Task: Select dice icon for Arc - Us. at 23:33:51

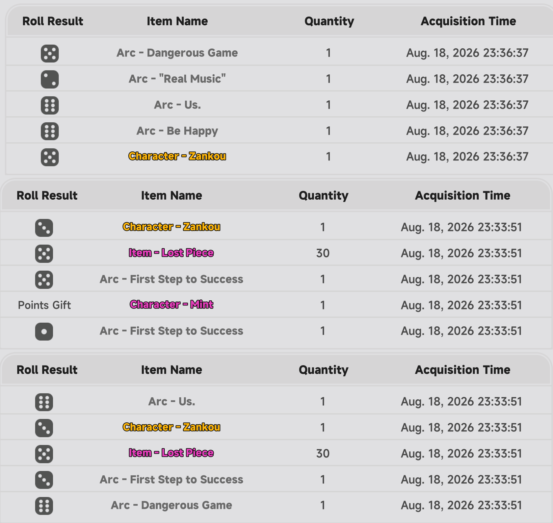Action: 44,402
